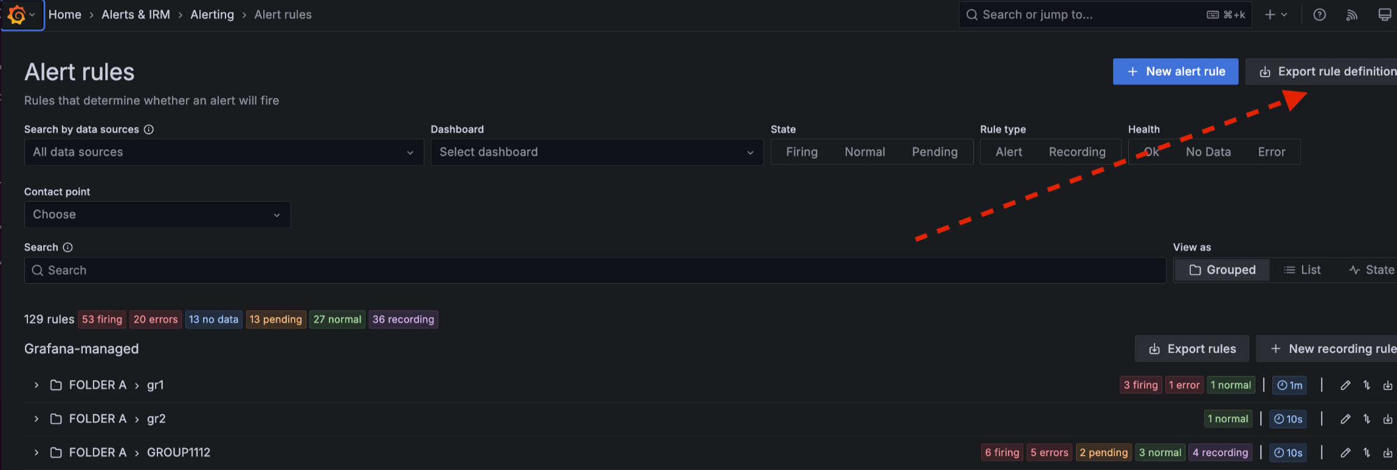Click edit pencil icon for gr1 group

pyautogui.click(x=1345, y=386)
